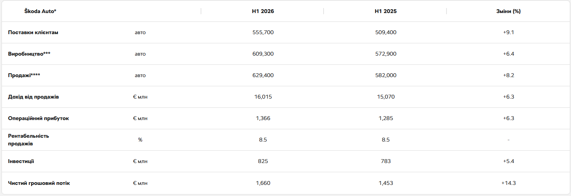Image resolution: width=571 pixels, height=196 pixels.
Task: Select the 1,285 operating profit value
Action: [x=386, y=119]
